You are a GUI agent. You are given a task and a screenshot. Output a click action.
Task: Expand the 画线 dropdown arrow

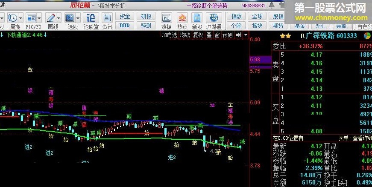point(59,18)
